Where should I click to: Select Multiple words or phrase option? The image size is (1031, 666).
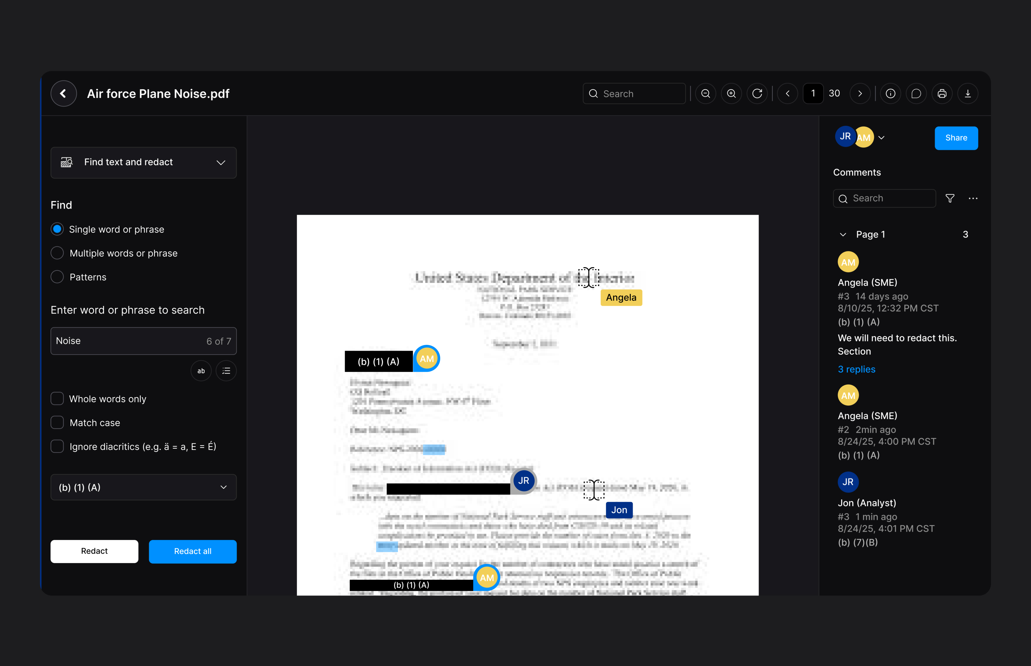57,253
